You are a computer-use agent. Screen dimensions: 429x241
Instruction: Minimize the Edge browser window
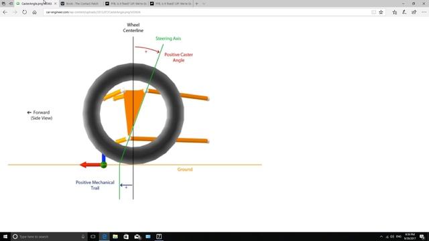pyautogui.click(x=404, y=3)
